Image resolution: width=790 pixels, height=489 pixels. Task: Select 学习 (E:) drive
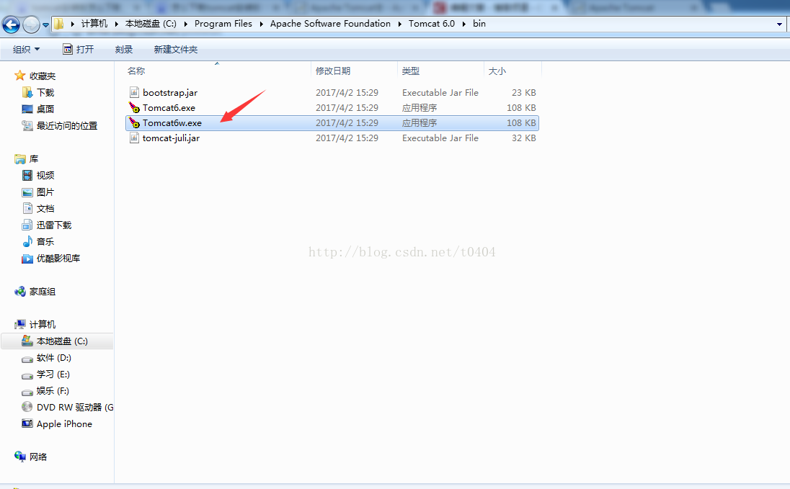pyautogui.click(x=53, y=374)
